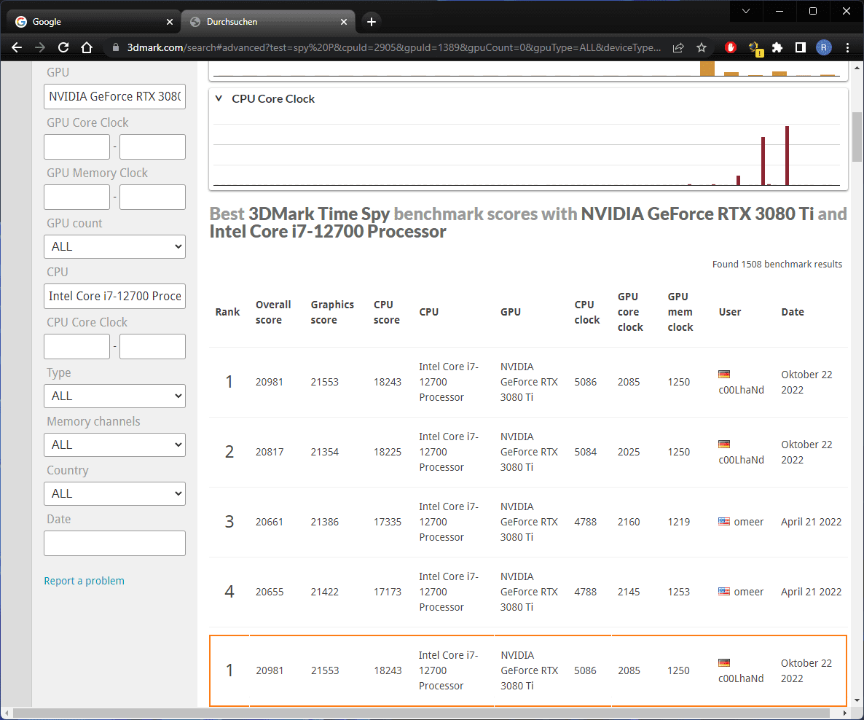This screenshot has width=864, height=720.
Task: Open the Type dropdown
Action: [x=114, y=396]
